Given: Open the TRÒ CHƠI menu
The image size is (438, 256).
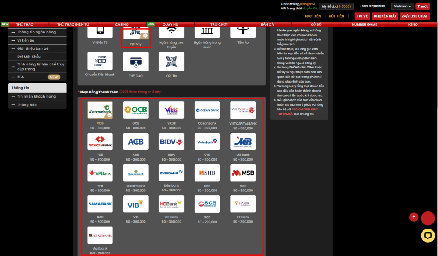Looking at the screenshot, I should click(219, 24).
